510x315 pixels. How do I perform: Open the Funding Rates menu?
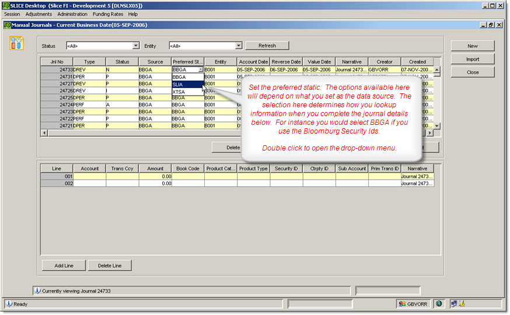tap(108, 14)
